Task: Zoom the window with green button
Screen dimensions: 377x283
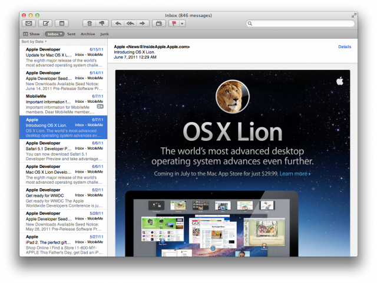Action: (37, 15)
